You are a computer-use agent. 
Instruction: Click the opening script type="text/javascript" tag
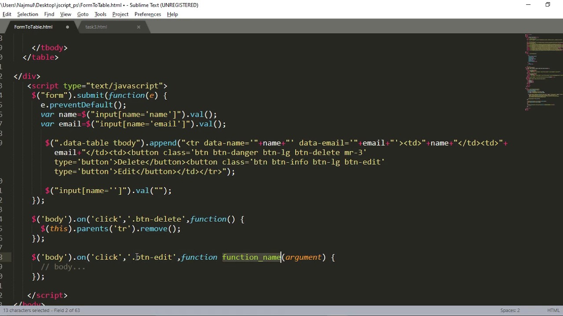click(97, 86)
